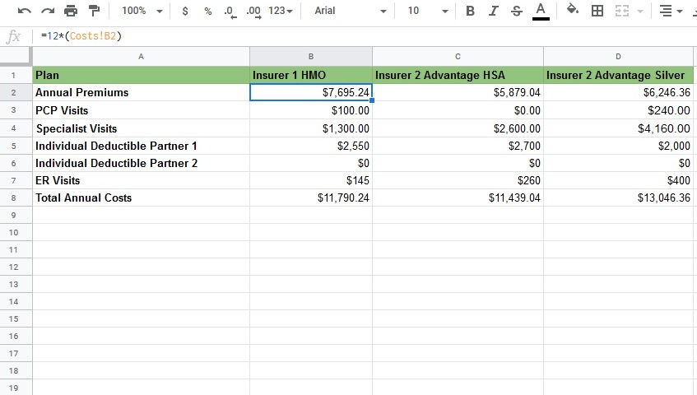Select the Annual Premiums label cell
Image resolution: width=697 pixels, height=395 pixels.
[x=141, y=92]
